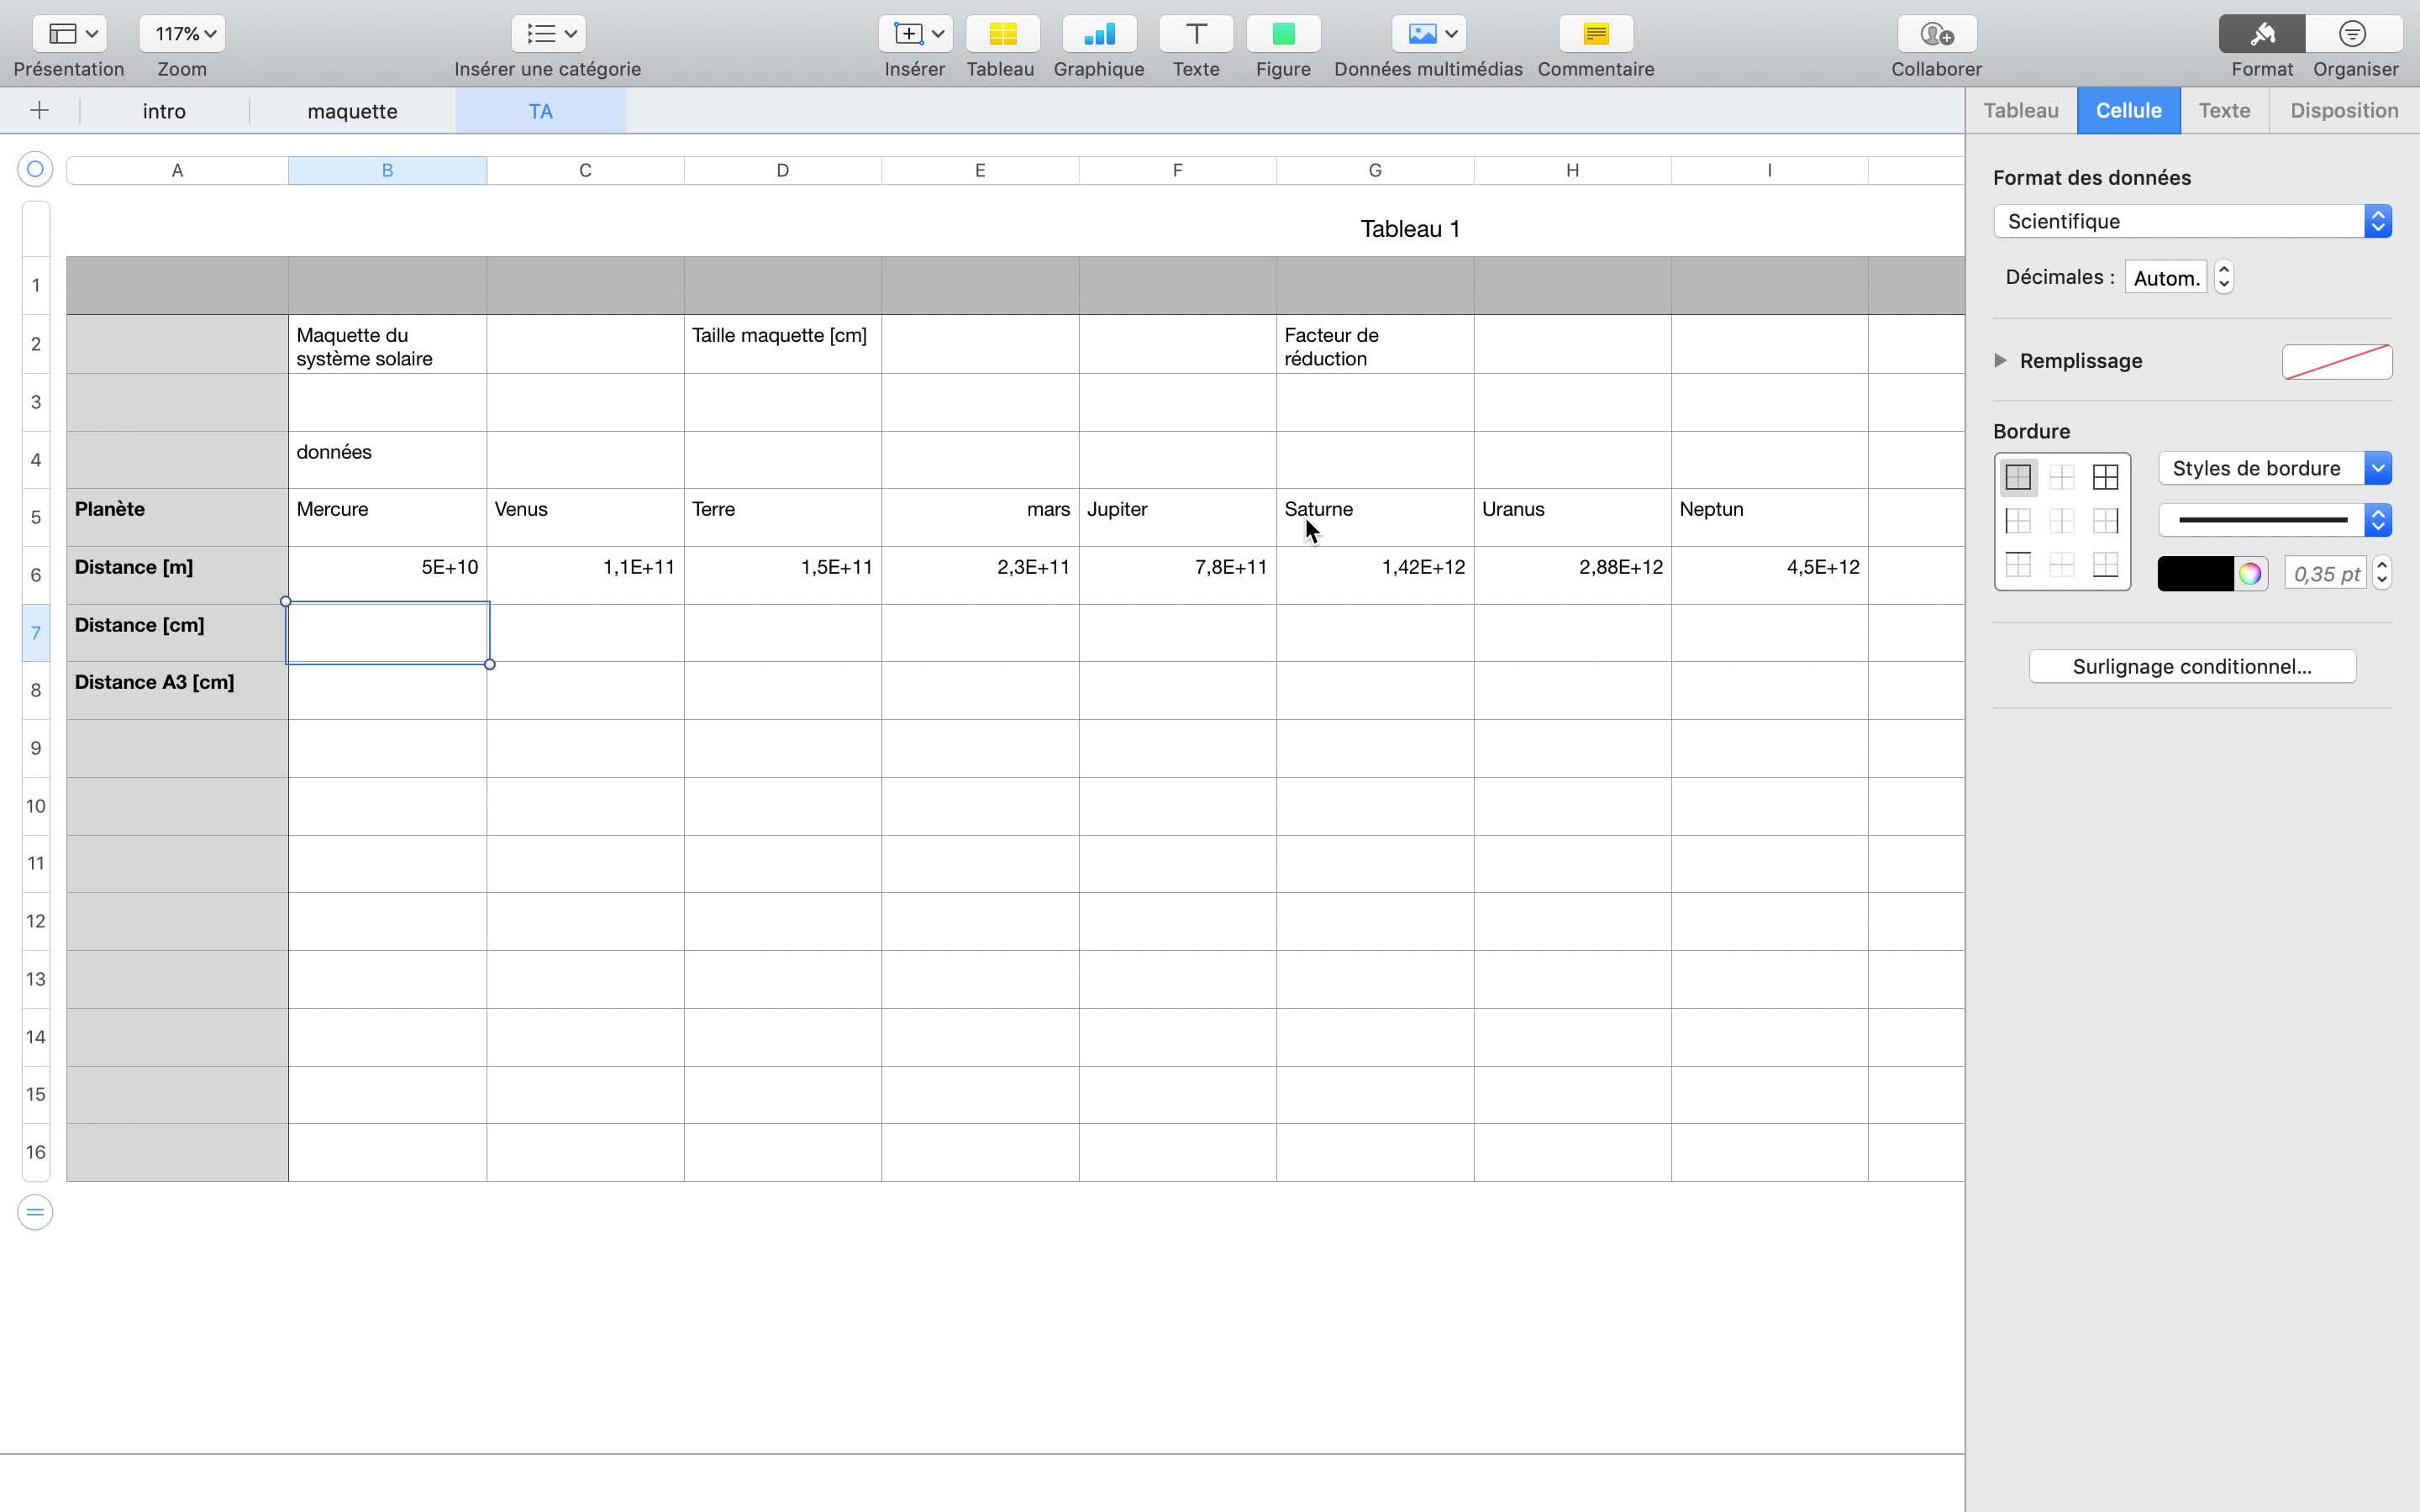Click the black border color swatch
Image resolution: width=2420 pixels, height=1512 pixels.
tap(2194, 574)
